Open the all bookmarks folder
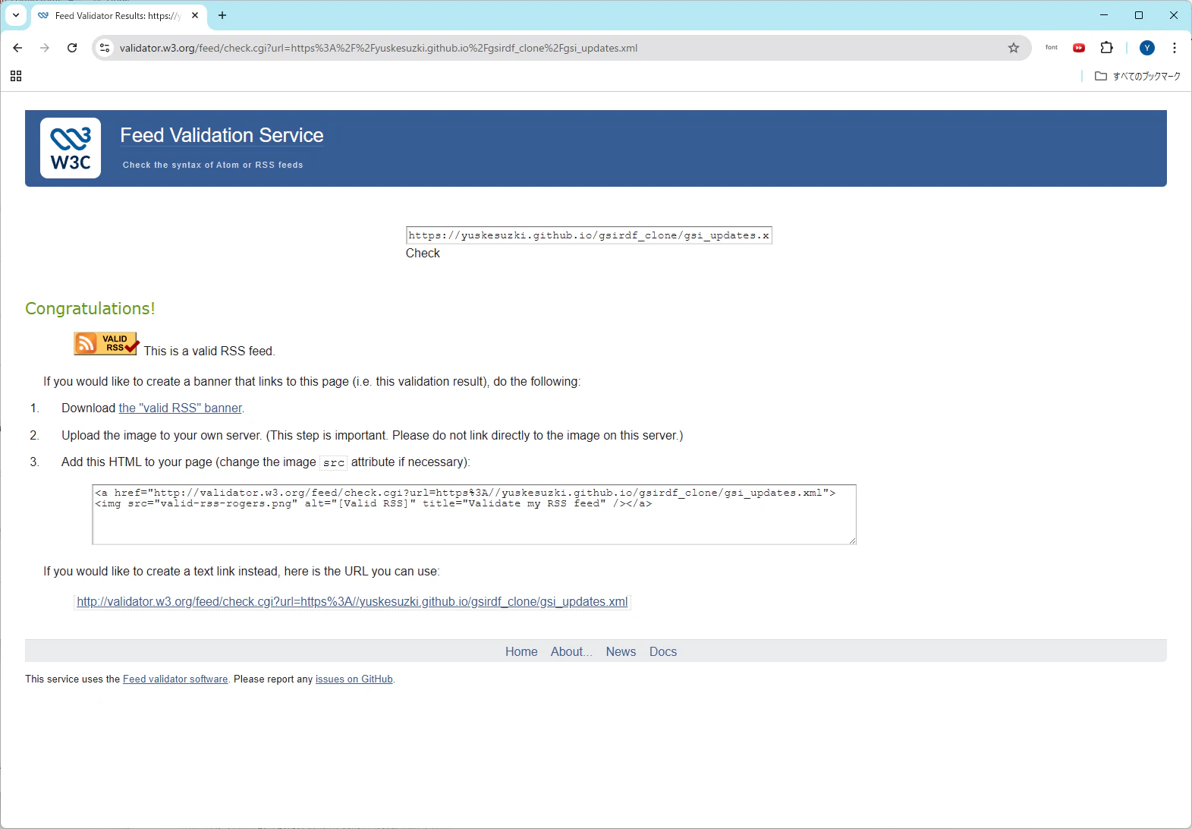The height and width of the screenshot is (829, 1192). tap(1137, 76)
